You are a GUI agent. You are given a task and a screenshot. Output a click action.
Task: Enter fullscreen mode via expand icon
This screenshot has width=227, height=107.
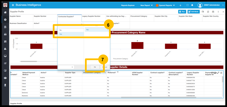click(187, 5)
